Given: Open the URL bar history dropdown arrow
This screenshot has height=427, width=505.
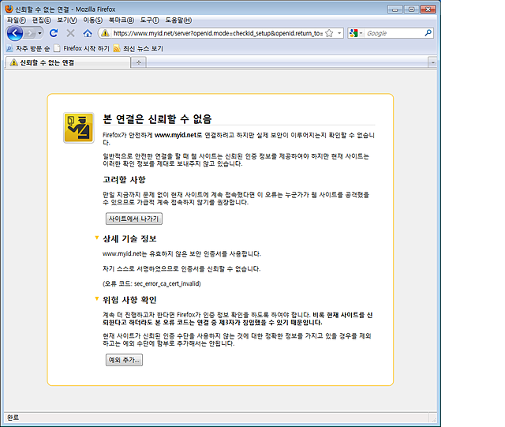Looking at the screenshot, I should [339, 33].
